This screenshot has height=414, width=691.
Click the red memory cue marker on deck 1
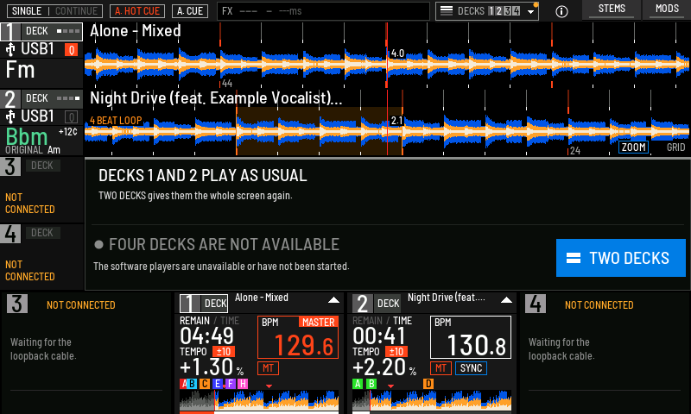[x=269, y=386]
